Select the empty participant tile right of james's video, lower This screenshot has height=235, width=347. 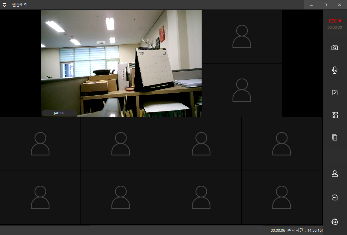pyautogui.click(x=242, y=90)
